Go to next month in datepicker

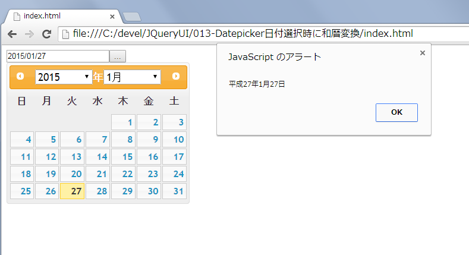coord(176,76)
